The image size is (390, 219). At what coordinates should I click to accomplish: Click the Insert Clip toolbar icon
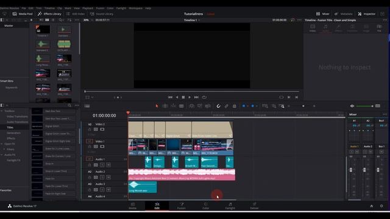coord(191,106)
